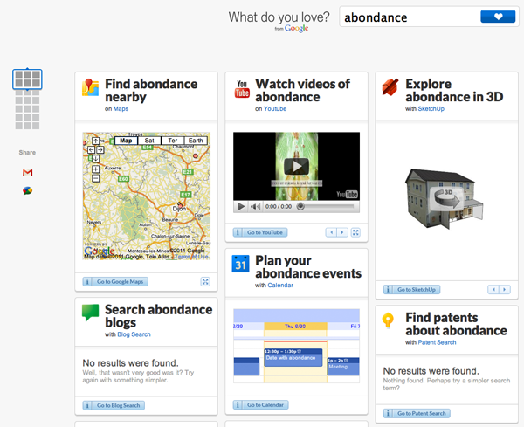Pan the map left with arrow
524x427 pixels.
click(x=91, y=149)
